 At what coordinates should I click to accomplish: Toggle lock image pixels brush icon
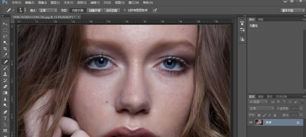[264, 115]
